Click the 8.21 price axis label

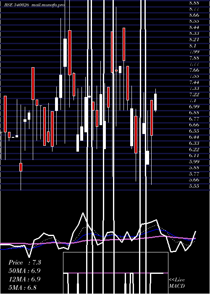click(194, 39)
